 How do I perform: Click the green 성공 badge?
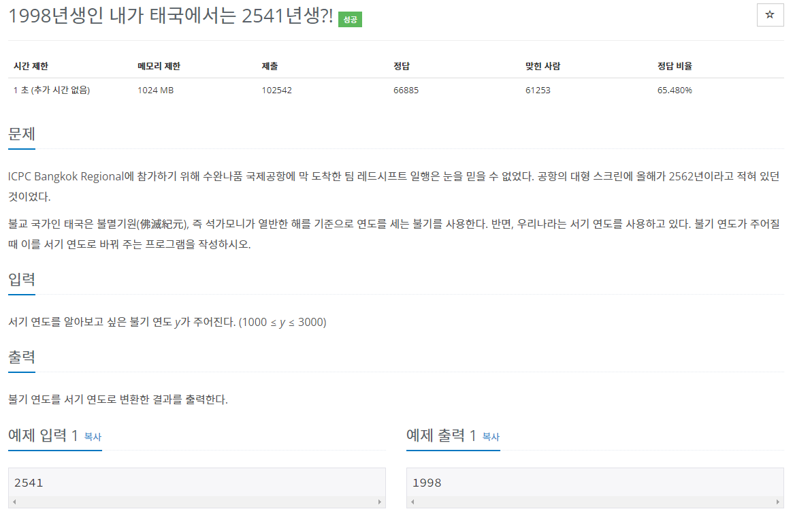(x=350, y=20)
